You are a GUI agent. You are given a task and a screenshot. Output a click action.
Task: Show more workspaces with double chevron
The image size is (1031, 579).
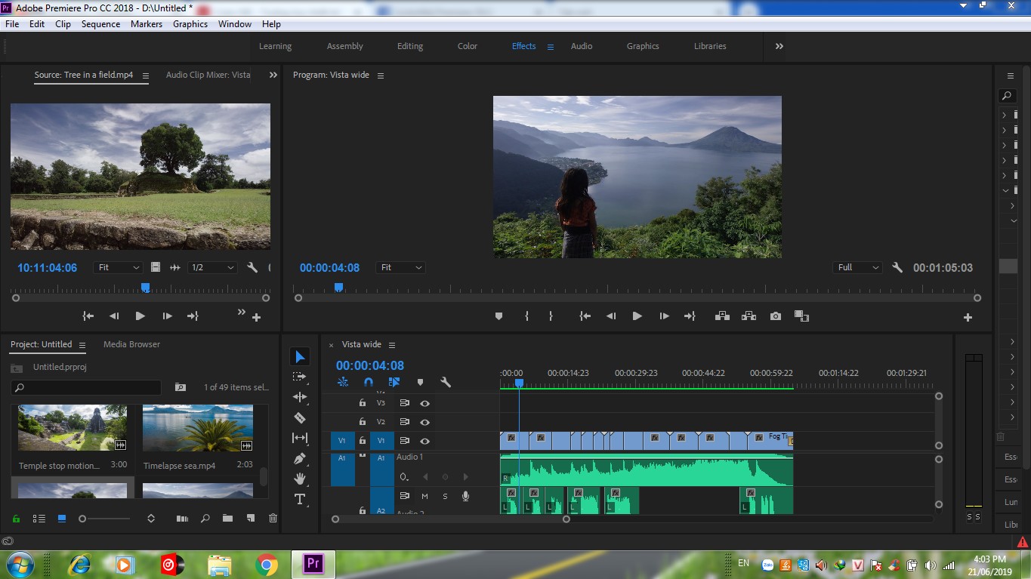click(779, 46)
